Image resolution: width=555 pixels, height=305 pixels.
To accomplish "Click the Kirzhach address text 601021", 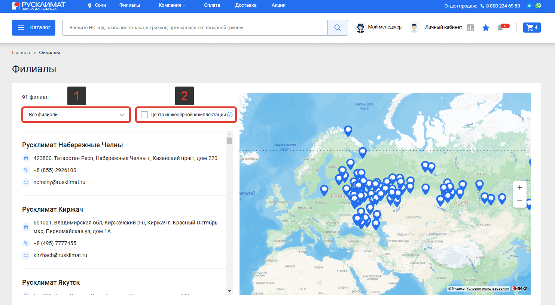I will 125,227.
